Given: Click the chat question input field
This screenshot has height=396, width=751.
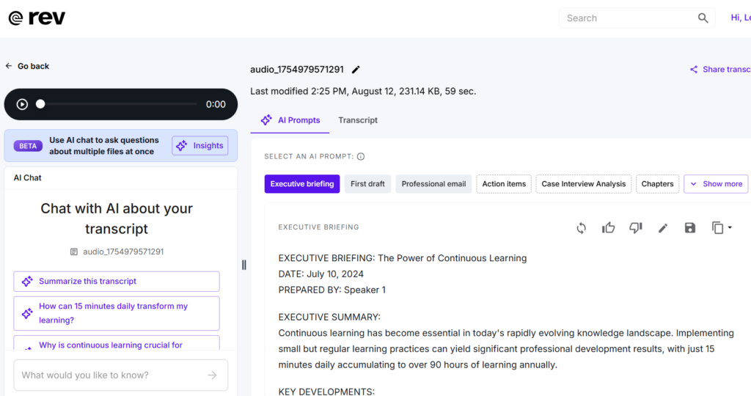Looking at the screenshot, I should (114, 375).
